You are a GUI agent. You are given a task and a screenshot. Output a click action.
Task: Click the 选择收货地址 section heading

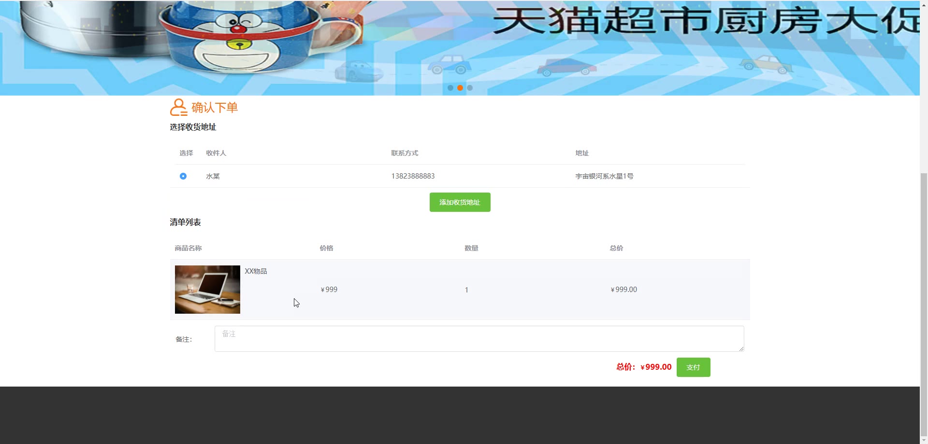(193, 127)
